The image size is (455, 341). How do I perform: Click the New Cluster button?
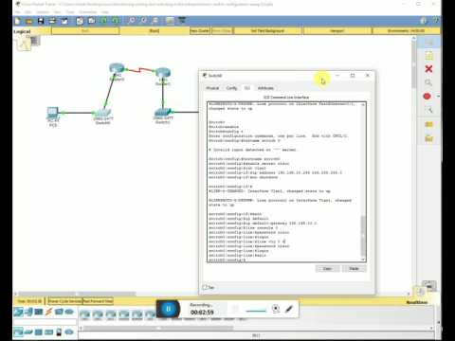point(200,31)
